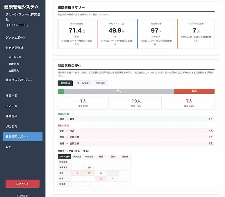Viewport: 225px width, 197px height.
Task: Switch to the ストレス度 tab in 健康状態の変化
Action: 83,83
